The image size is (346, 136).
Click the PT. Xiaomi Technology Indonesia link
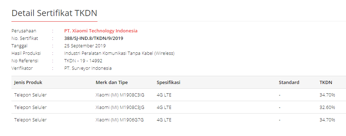(101, 31)
